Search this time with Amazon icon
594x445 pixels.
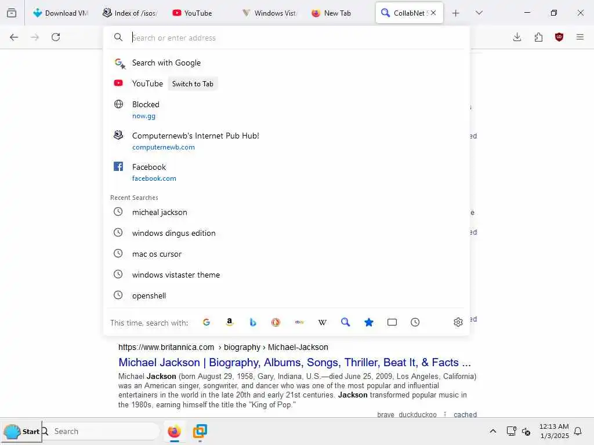coord(230,322)
